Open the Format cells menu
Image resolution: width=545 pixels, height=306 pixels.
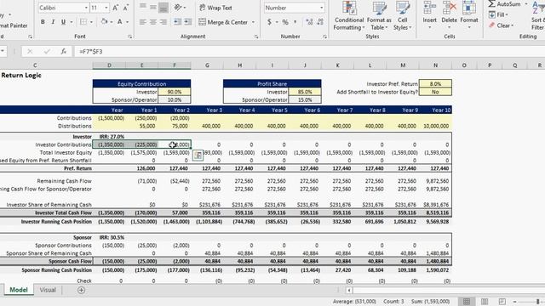click(469, 16)
